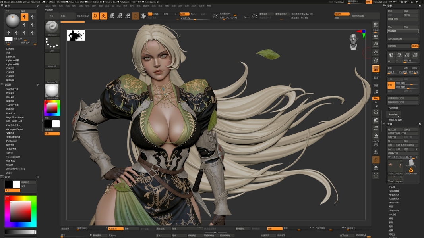Select the SimpleBrush tool icon
The width and height of the screenshot is (424, 238).
coord(411,171)
